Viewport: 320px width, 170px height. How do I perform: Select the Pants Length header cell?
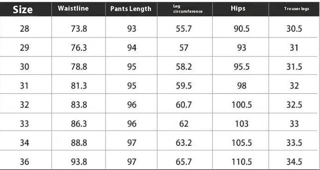coord(131,9)
